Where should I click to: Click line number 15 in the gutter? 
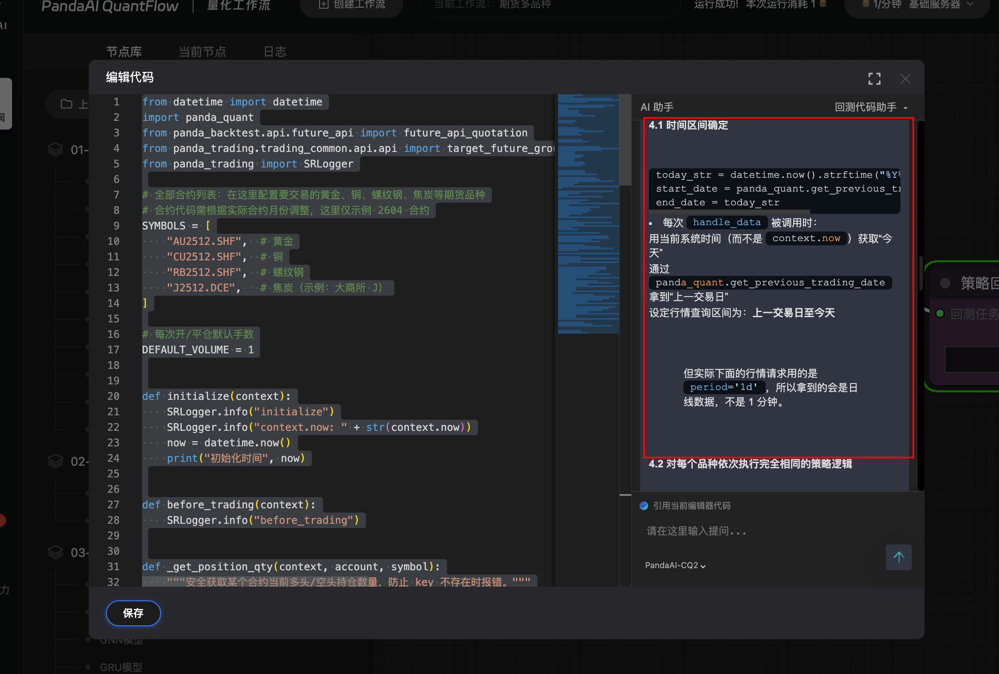(x=113, y=319)
